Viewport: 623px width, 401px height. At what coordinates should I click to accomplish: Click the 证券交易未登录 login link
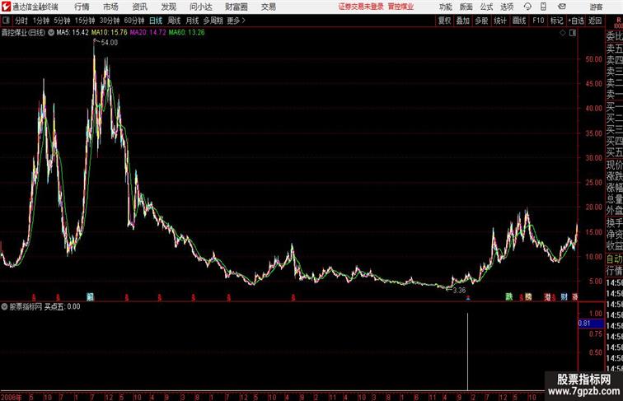[x=361, y=7]
